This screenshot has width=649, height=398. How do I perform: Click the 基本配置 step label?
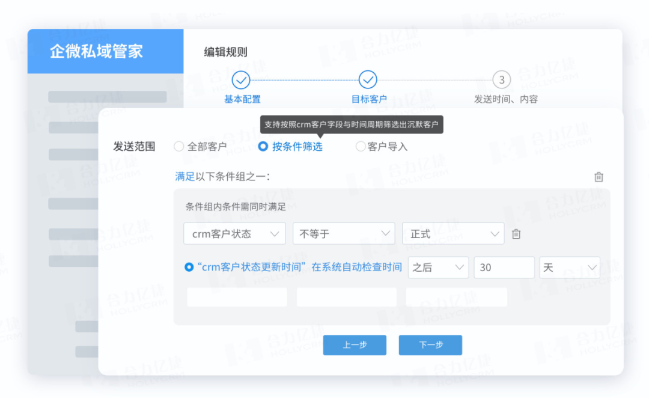point(242,99)
